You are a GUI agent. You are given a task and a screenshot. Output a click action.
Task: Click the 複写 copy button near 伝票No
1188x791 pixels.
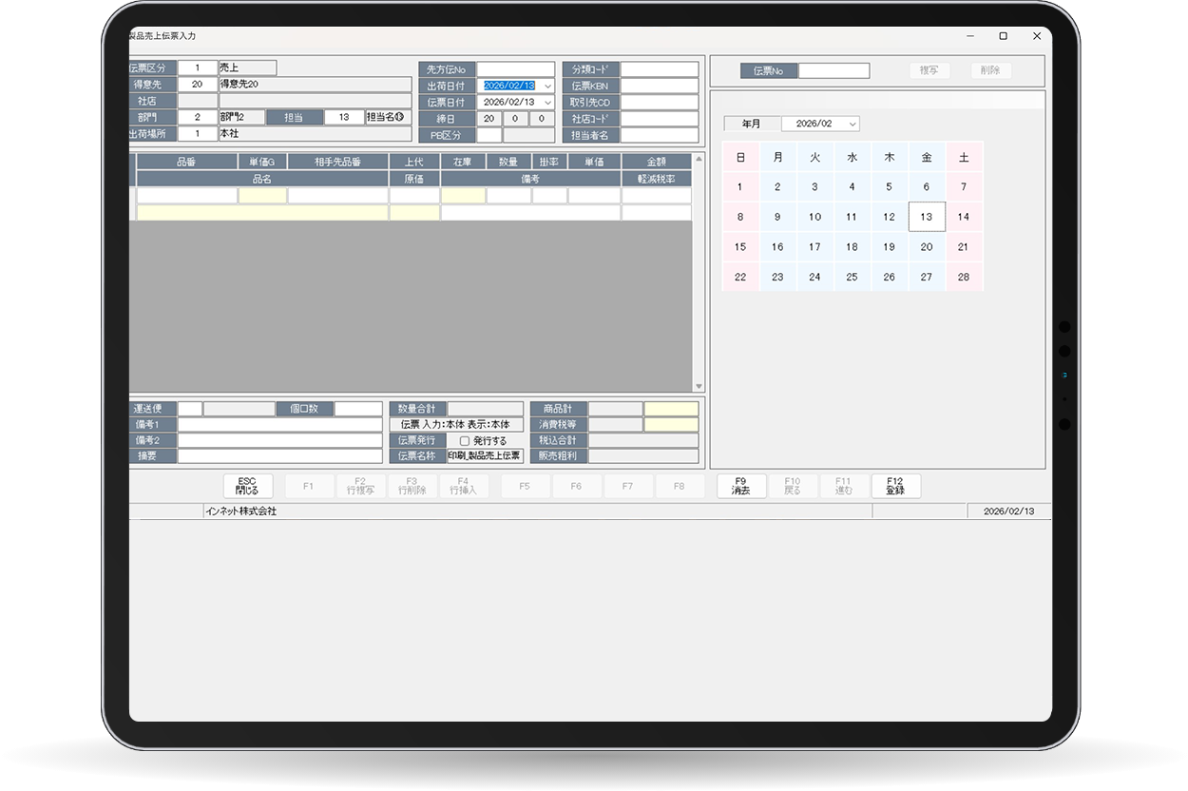pos(928,70)
